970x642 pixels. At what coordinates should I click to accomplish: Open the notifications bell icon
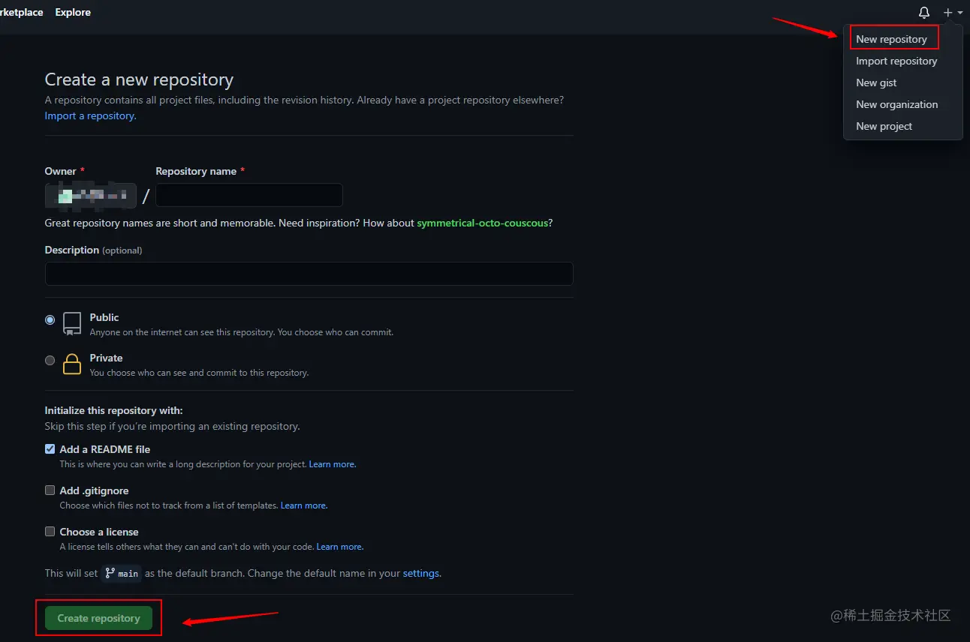tap(924, 13)
